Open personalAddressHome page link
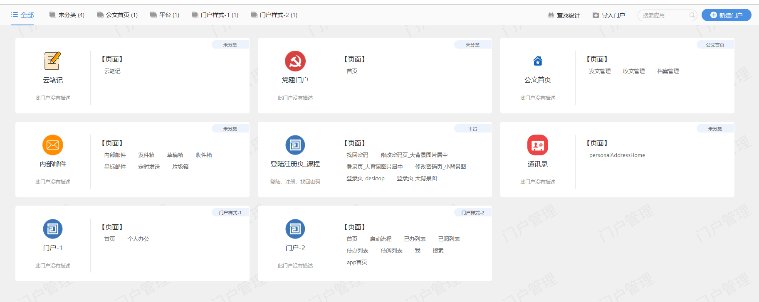Screen dimensions: 759x302 tap(617, 155)
